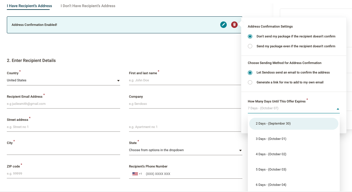Screen dimensions: 352x192
Task: Focus the Street address input
Action: [63, 127]
